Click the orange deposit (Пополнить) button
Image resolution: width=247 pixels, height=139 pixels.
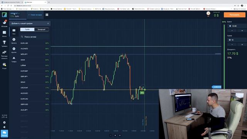click(x=235, y=15)
